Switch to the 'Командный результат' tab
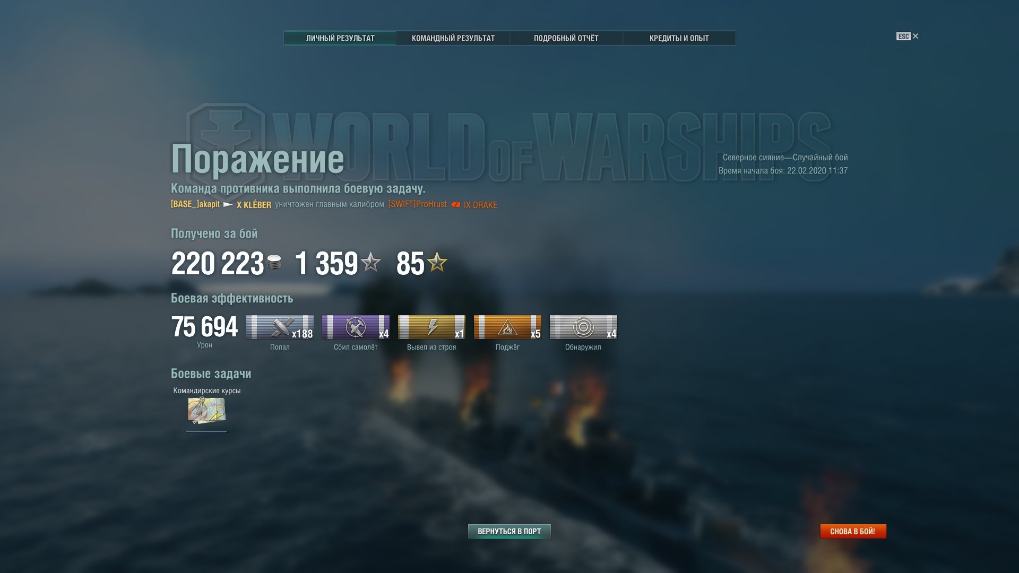Viewport: 1019px width, 573px height. [x=453, y=38]
